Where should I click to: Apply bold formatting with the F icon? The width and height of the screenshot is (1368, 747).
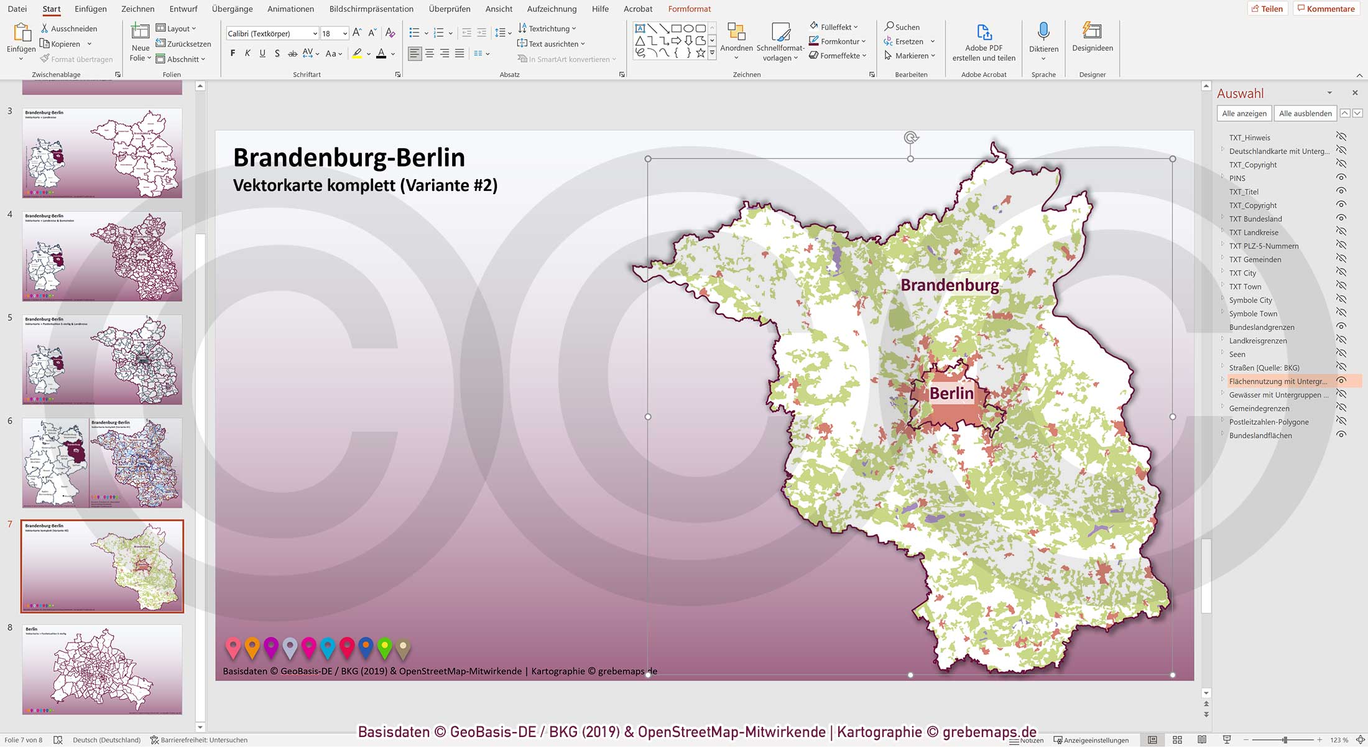tap(233, 53)
